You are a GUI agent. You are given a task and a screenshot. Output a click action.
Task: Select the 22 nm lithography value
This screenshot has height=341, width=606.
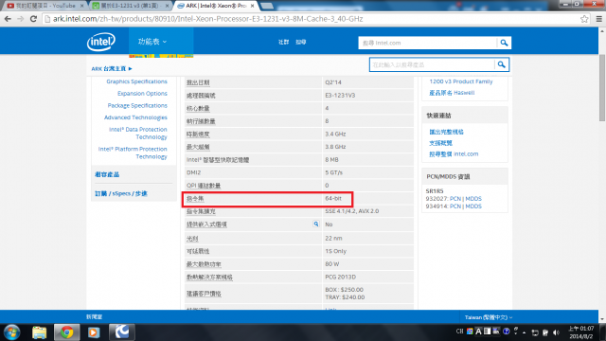tap(333, 238)
